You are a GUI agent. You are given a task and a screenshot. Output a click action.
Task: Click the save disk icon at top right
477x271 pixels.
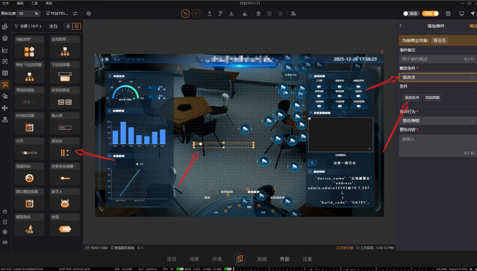click(448, 13)
